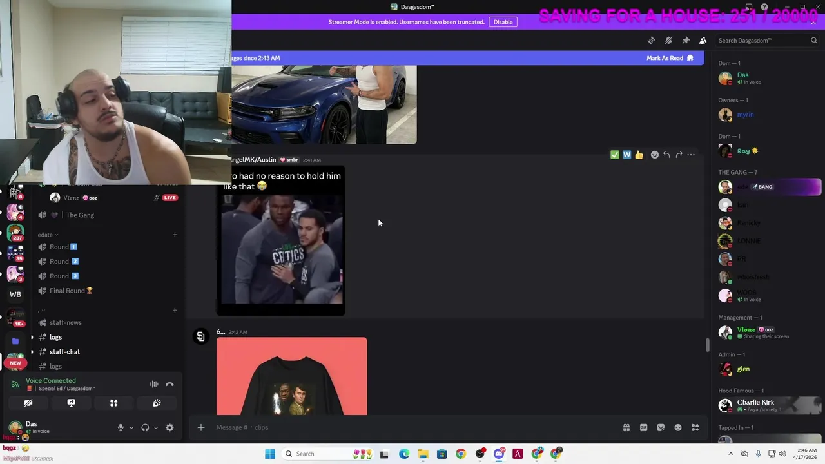The image size is (825, 464).
Task: Collapse the edate category
Action: pos(48,235)
